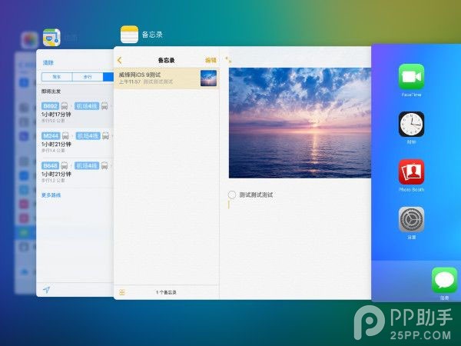Viewport: 461px width, 346px height.
Task: Select the M344 route, 1小时21分钟
Action: (75, 142)
